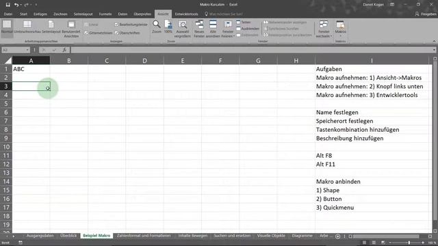
Task: Undo the last action
Action: pos(16,5)
